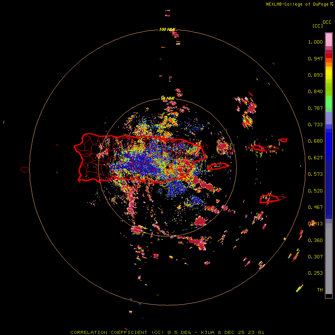Pick the light pink swatch atop color bar
The image size is (335, 335).
click(x=329, y=39)
